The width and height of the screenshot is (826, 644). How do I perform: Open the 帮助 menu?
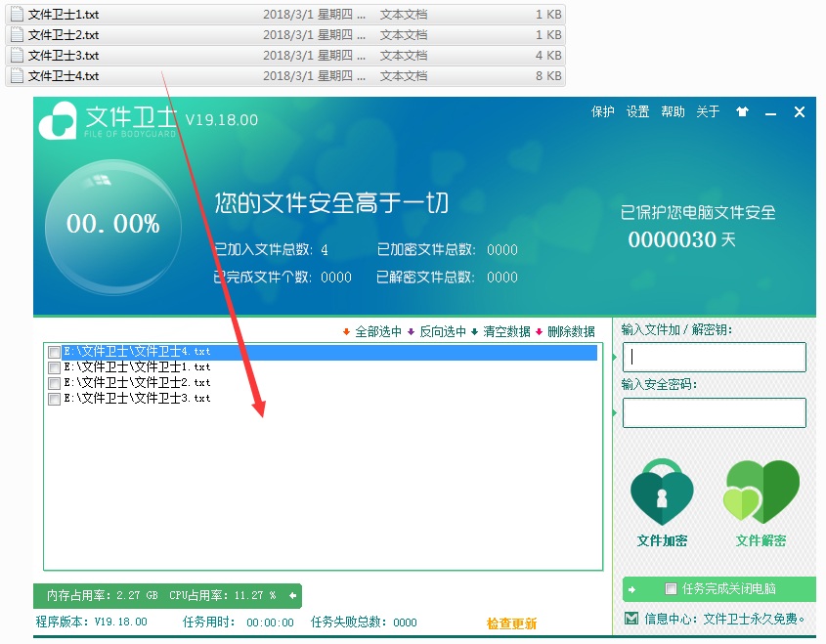pos(673,111)
